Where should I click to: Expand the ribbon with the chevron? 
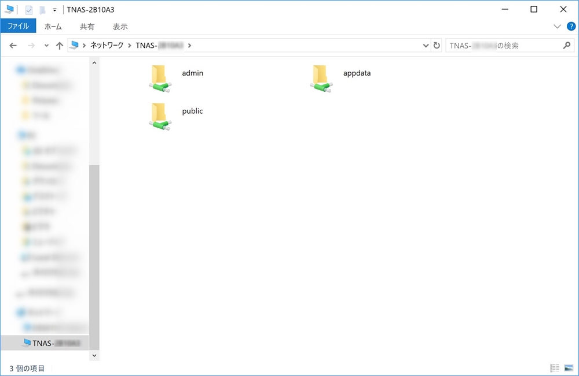click(557, 27)
